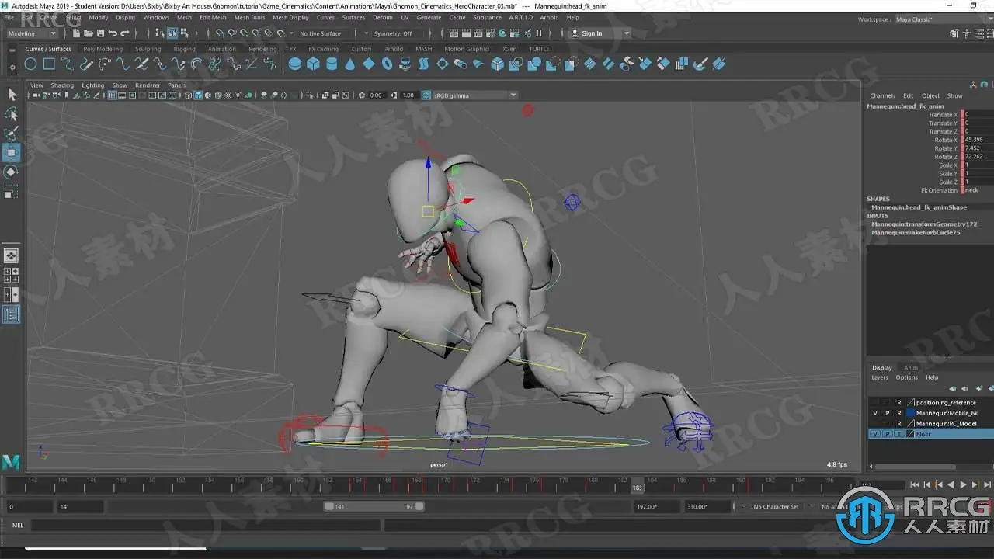Image resolution: width=994 pixels, height=559 pixels.
Task: Click the polygon sphere shelf icon
Action: coord(295,64)
